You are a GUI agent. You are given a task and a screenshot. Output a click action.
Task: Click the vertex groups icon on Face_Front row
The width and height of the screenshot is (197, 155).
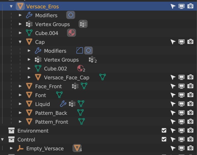tap(75, 86)
